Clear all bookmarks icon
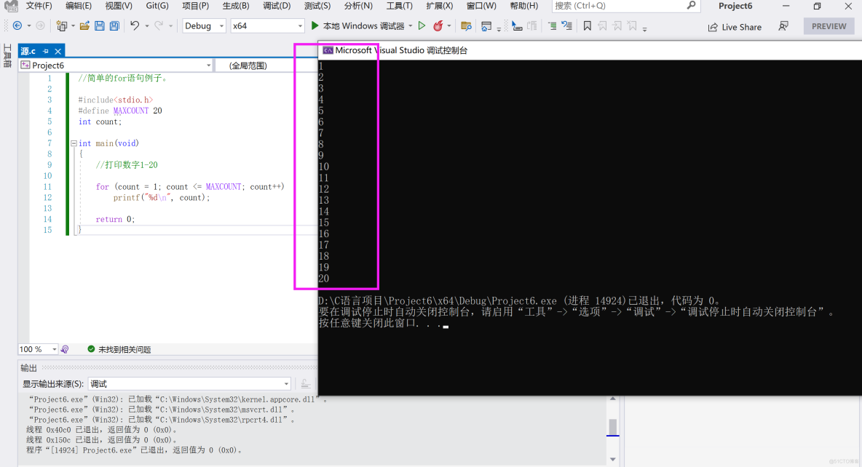862x467 pixels. 632,25
